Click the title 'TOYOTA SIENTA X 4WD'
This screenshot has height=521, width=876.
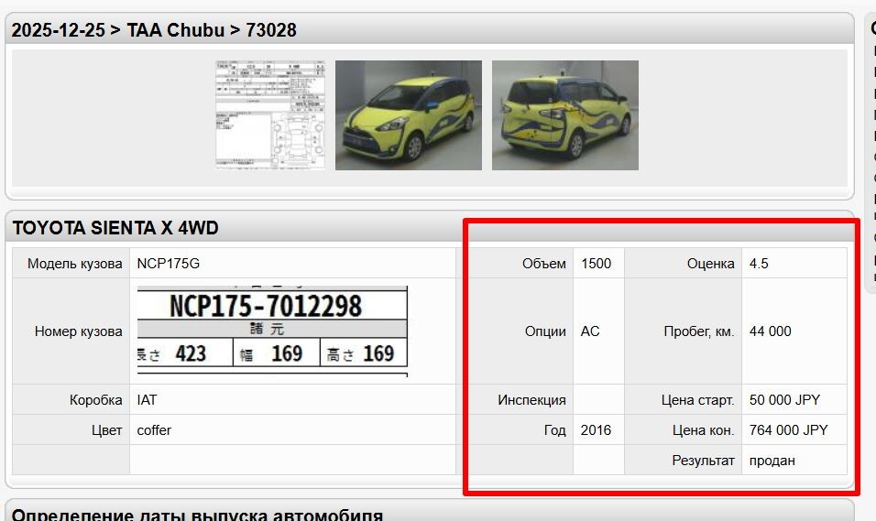pos(115,228)
